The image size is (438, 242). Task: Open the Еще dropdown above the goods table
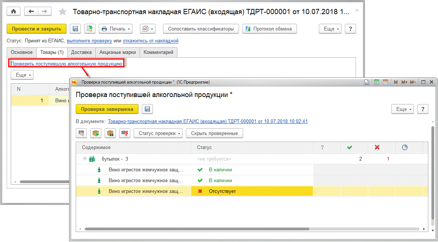22,75
